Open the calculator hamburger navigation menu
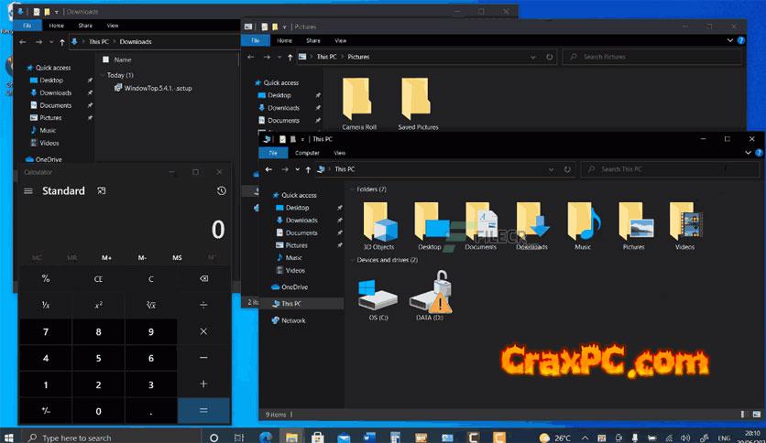Viewport: 766px width, 443px height. click(x=28, y=191)
